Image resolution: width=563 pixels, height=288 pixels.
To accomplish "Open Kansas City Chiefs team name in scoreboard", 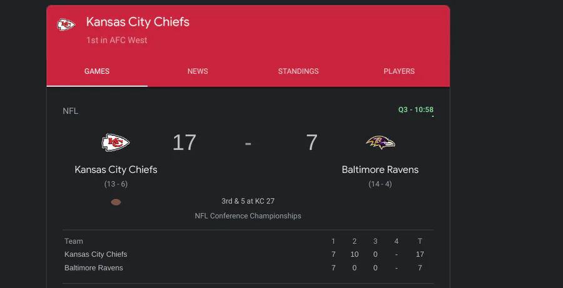I will (116, 170).
